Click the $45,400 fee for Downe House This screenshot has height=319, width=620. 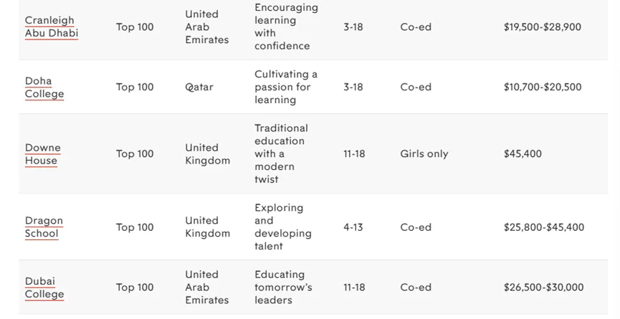(523, 154)
